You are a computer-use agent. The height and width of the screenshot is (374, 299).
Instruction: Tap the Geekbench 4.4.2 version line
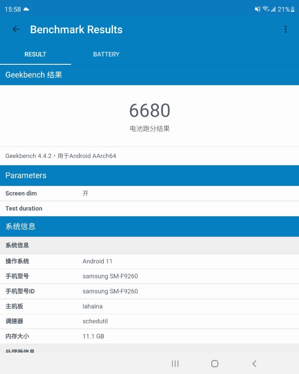(x=61, y=156)
